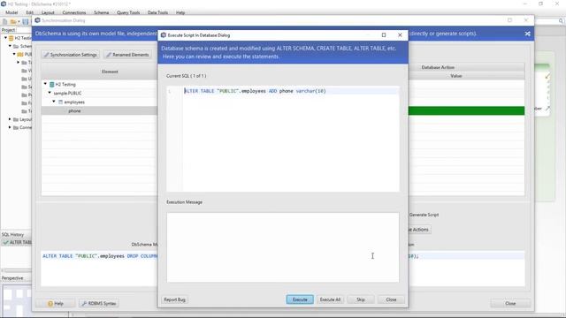Select ALTER TABLE entry in SQL History
This screenshot has width=566, height=318.
[x=17, y=242]
